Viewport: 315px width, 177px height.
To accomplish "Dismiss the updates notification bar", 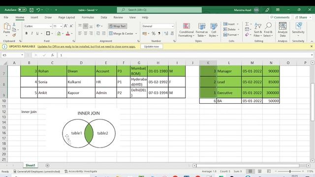I will point(312,46).
